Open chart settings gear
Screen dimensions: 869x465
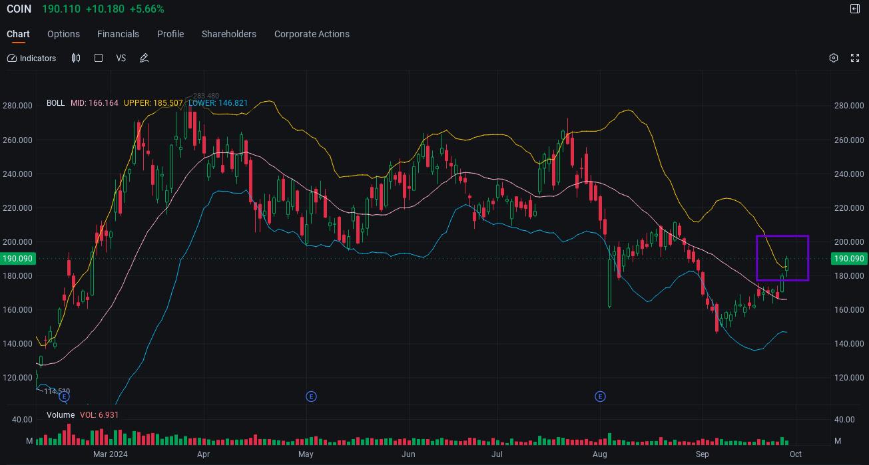click(x=834, y=59)
